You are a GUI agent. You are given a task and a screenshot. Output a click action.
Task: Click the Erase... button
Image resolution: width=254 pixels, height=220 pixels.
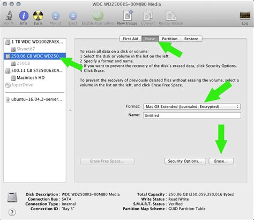[x=221, y=161]
